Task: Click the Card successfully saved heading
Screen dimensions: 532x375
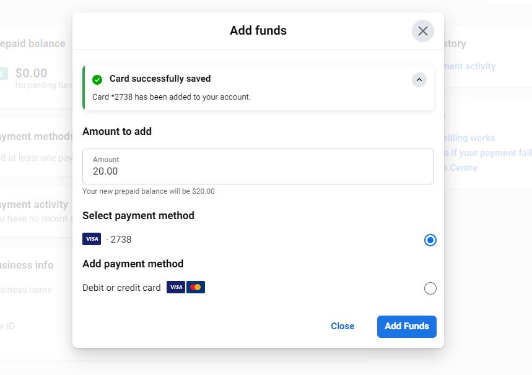Action: coord(160,79)
